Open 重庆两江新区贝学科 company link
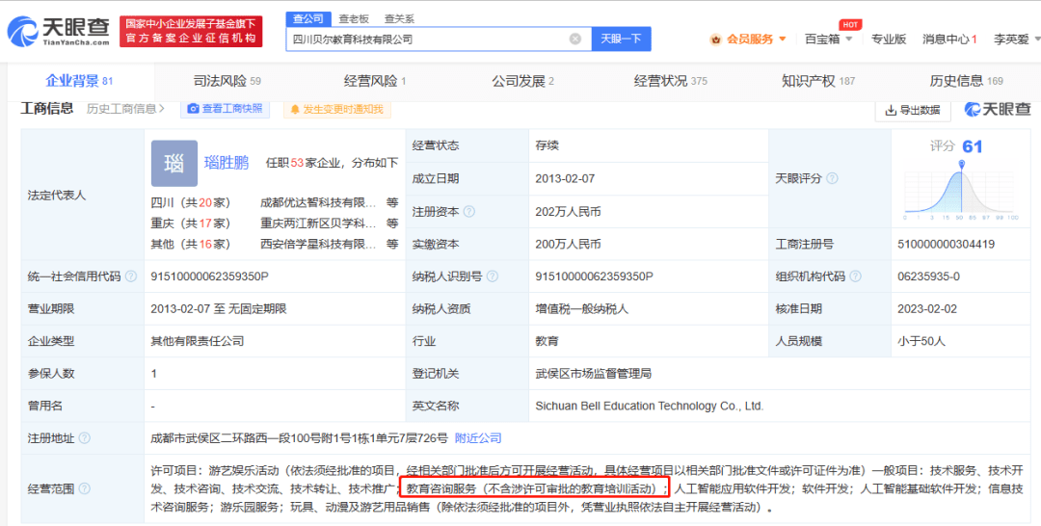1041x526 pixels. tap(319, 224)
